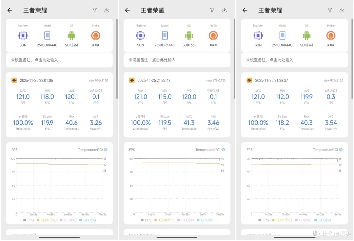The height and width of the screenshot is (241, 354).
Task: Tap the SUN platform chip icon in left panel
Action: coord(23,35)
